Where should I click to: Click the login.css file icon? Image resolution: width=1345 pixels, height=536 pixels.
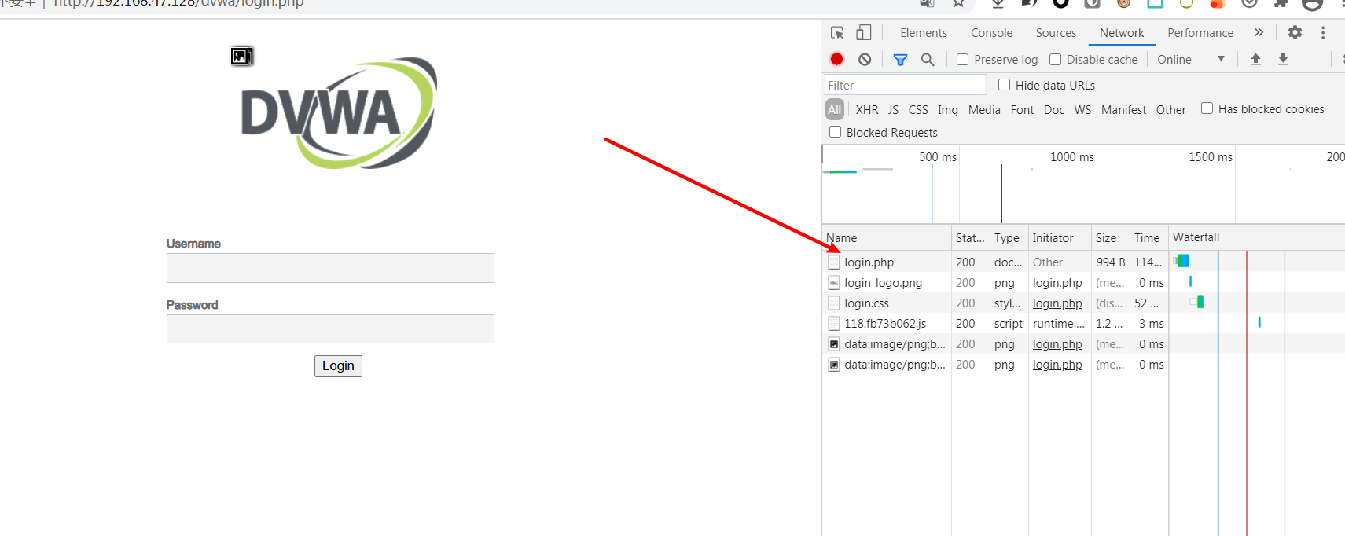coord(834,303)
